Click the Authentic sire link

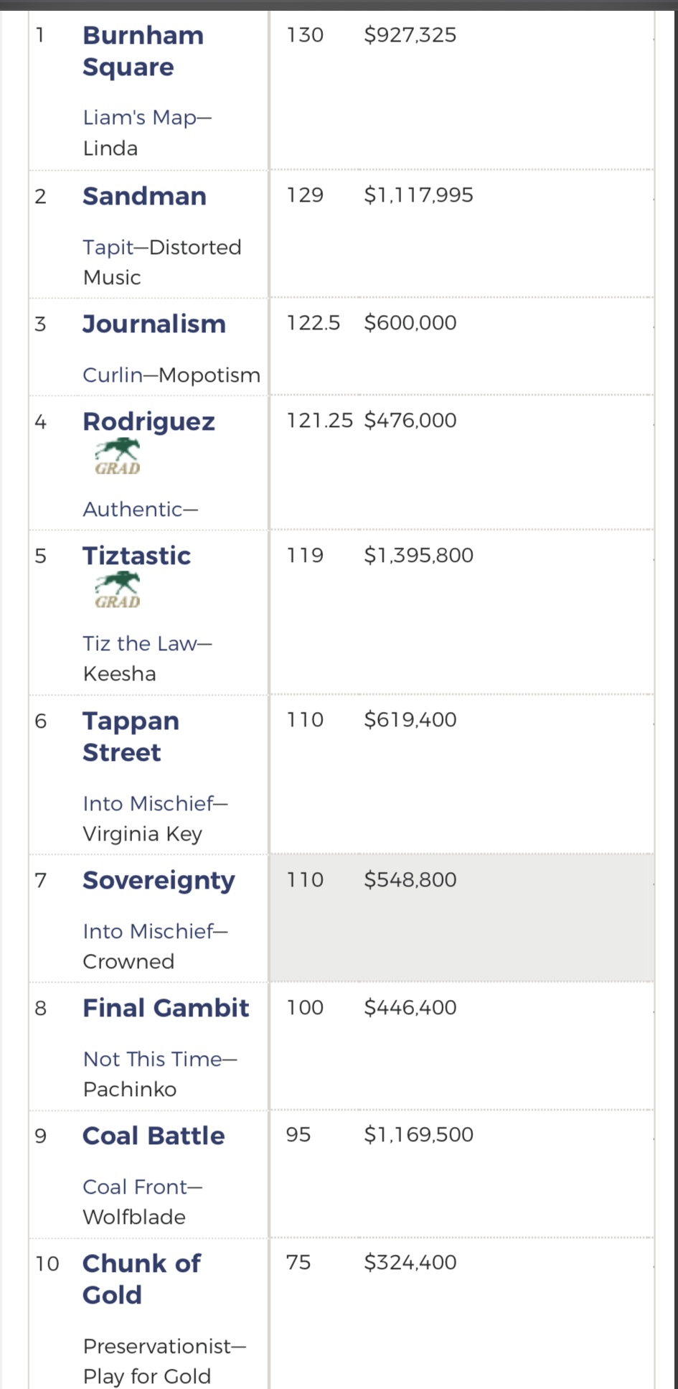[x=133, y=509]
